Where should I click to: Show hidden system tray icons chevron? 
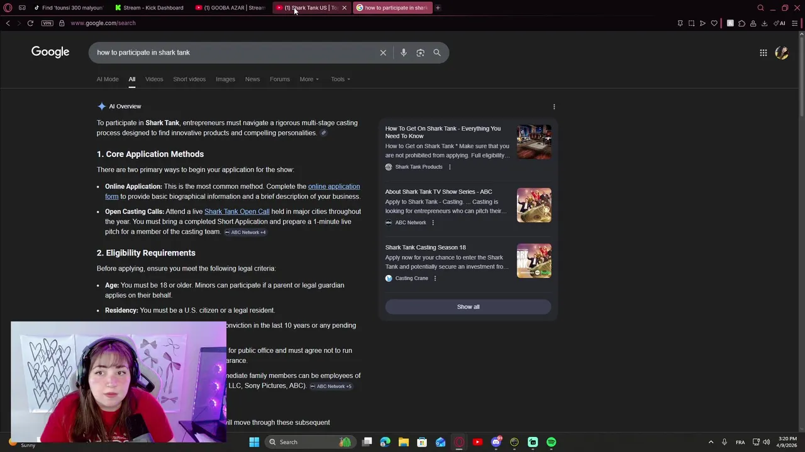click(711, 442)
